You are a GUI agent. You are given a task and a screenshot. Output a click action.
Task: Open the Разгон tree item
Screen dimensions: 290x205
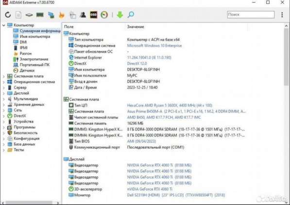(26, 54)
